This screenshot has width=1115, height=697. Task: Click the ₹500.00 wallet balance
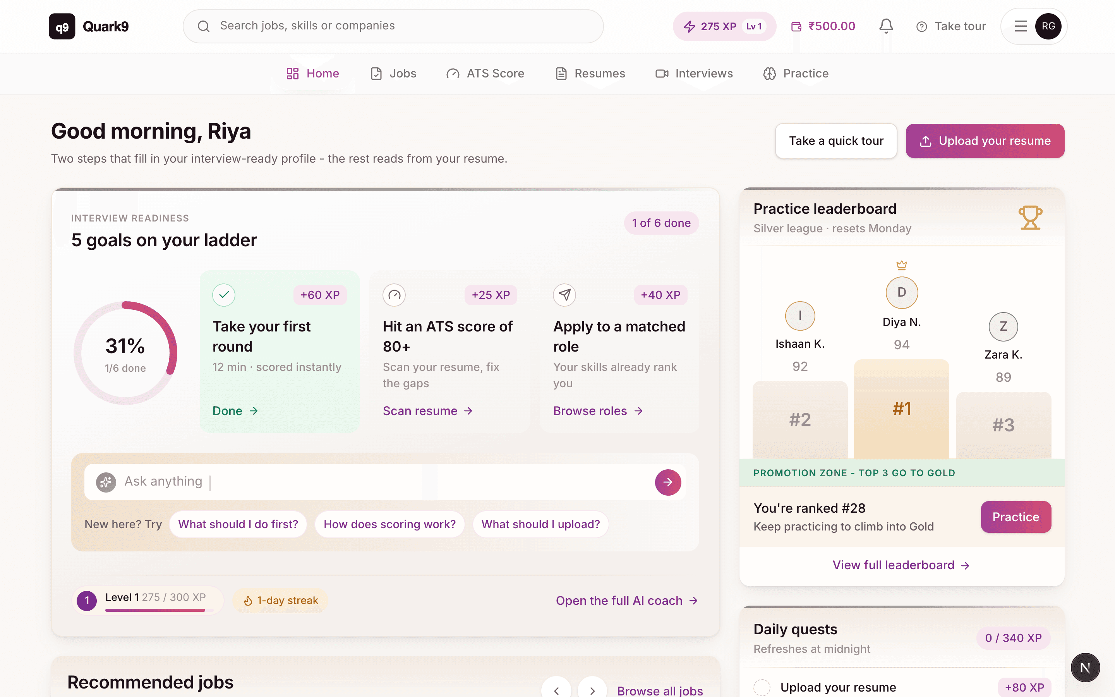tap(823, 26)
